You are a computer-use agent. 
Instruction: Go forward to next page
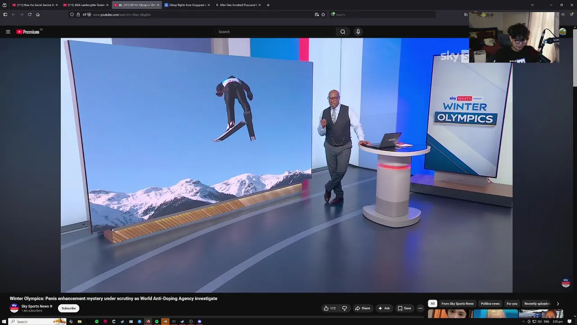[x=21, y=14]
